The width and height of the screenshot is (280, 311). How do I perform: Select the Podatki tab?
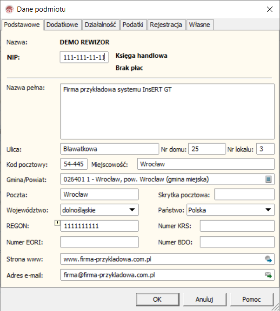[133, 25]
